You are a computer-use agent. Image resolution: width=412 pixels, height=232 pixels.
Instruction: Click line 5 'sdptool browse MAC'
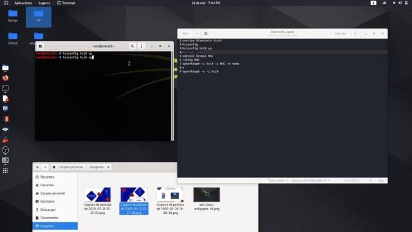(x=198, y=56)
